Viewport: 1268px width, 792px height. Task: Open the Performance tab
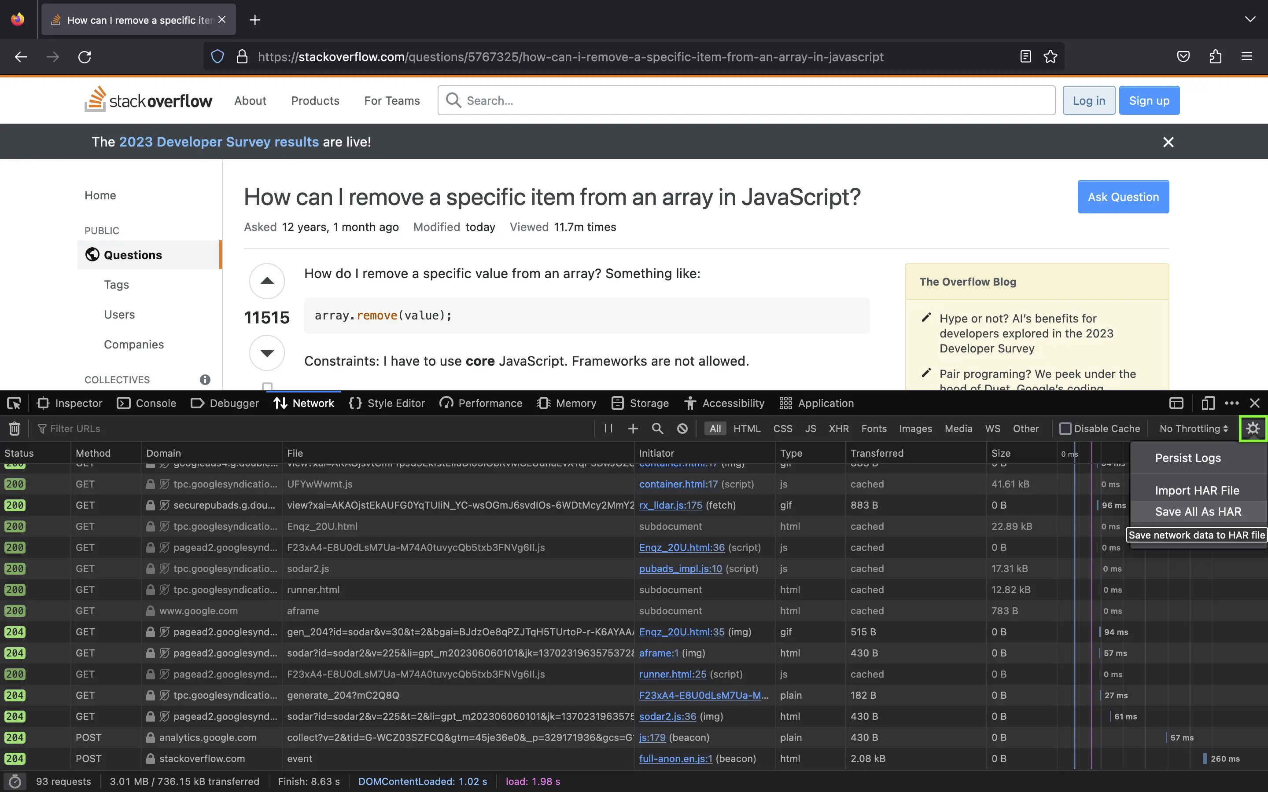click(x=481, y=403)
